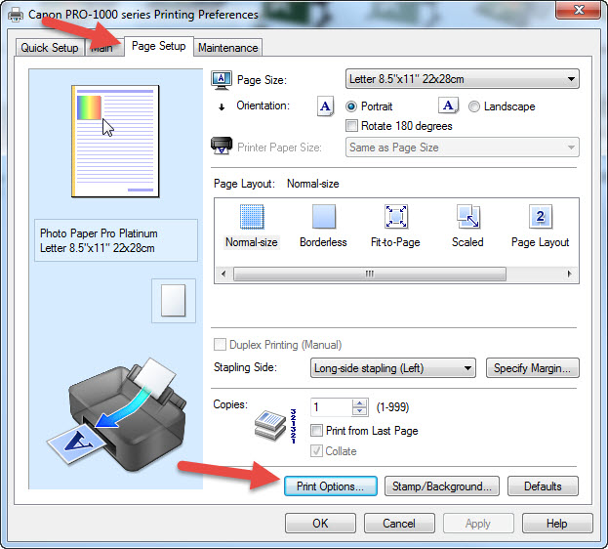608x549 pixels.
Task: Pick the Fit-to-Page layout icon
Action: (395, 216)
